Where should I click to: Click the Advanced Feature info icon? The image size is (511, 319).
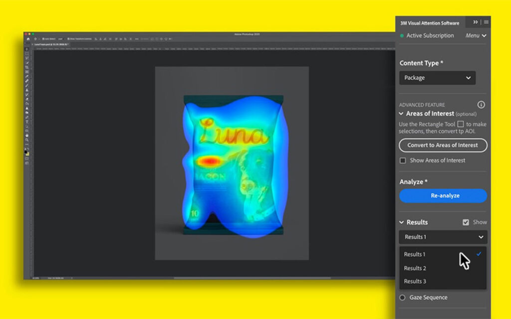(481, 105)
